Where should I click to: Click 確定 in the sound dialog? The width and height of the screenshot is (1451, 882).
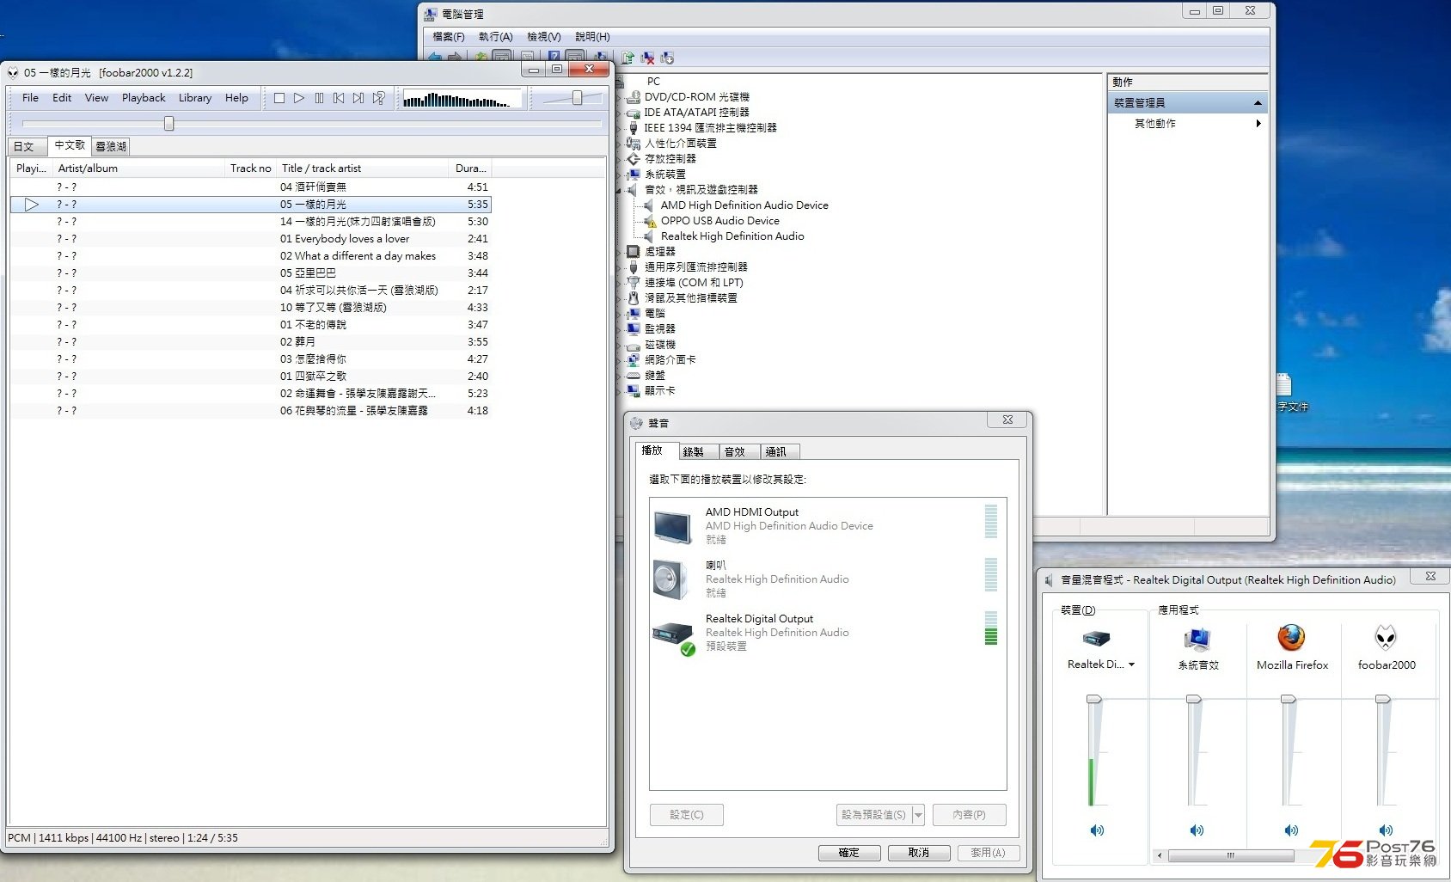click(x=849, y=853)
